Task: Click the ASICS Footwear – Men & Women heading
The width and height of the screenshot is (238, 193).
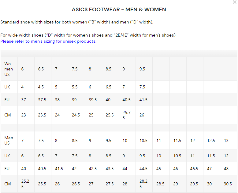Action: coord(119,9)
